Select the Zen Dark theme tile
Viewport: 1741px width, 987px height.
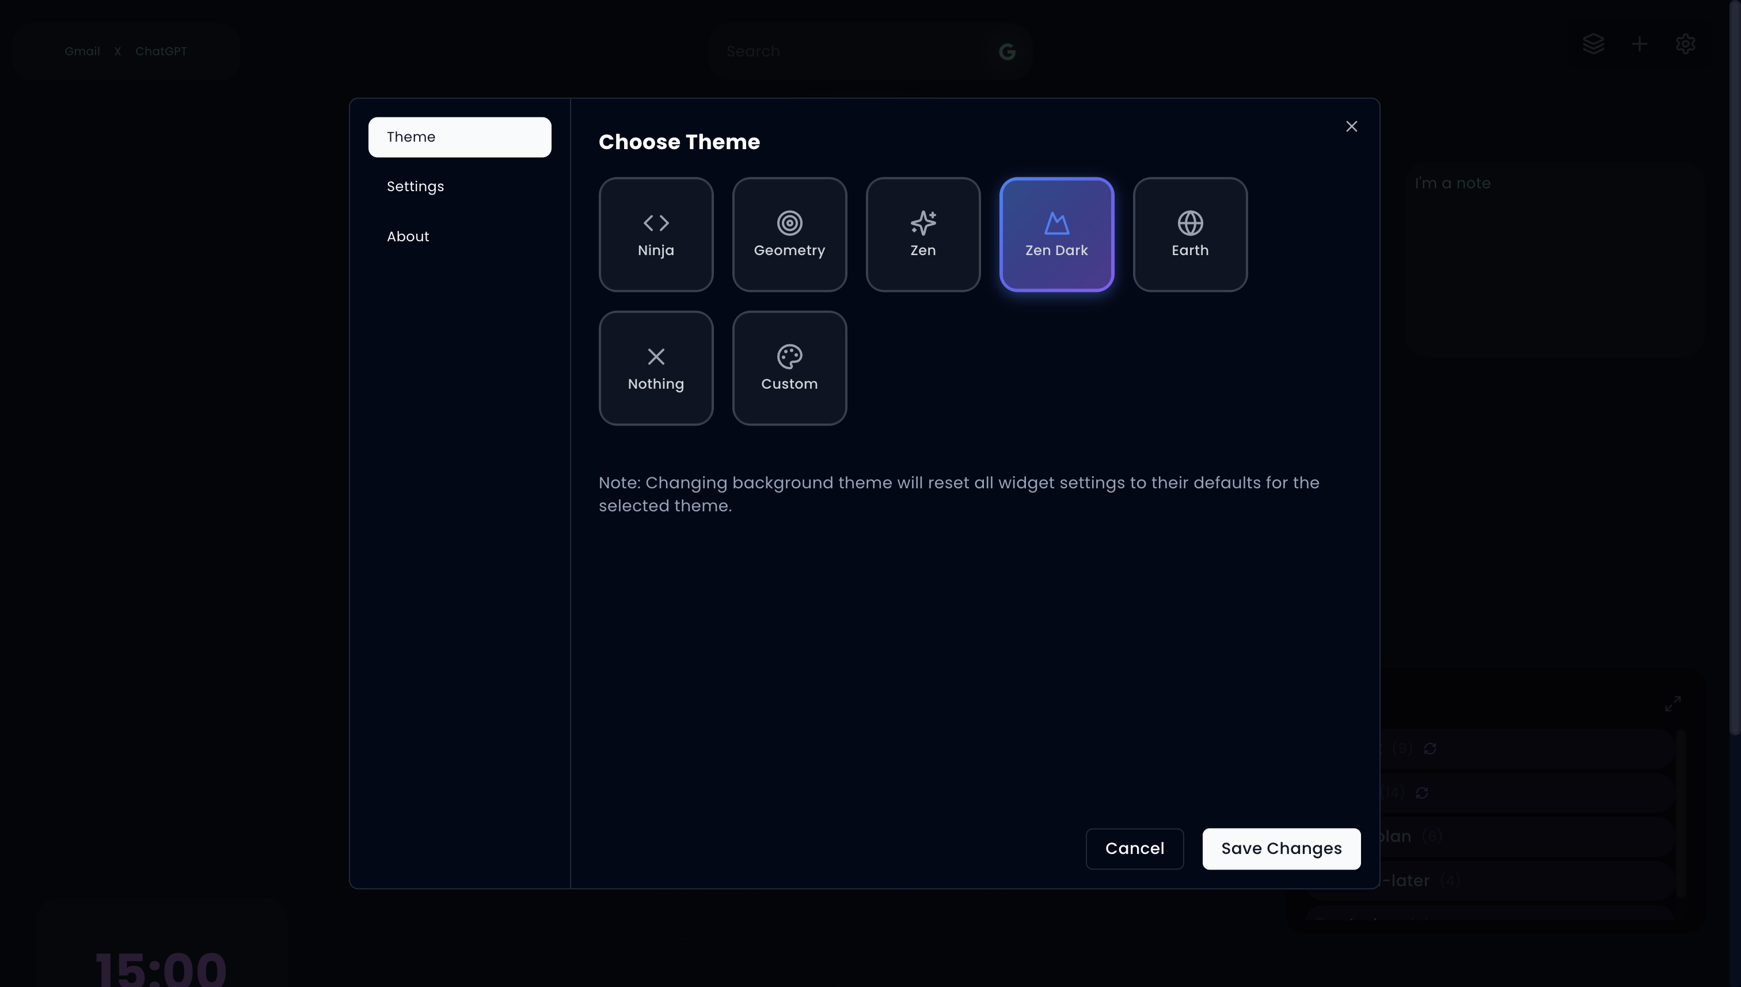[1056, 234]
